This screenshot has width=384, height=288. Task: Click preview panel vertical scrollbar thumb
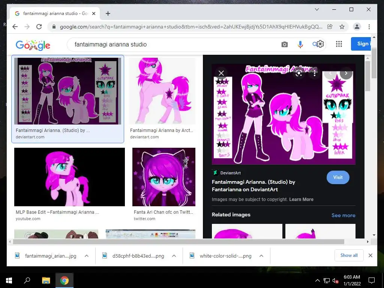[367, 76]
